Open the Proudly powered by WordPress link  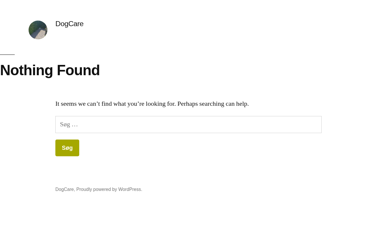pos(109,189)
